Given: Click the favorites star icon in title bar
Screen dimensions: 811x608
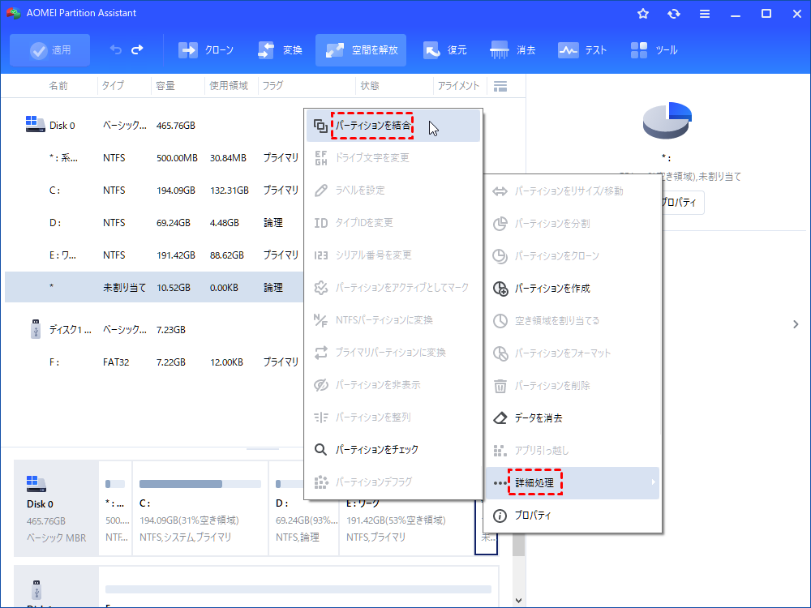Looking at the screenshot, I should click(x=643, y=14).
